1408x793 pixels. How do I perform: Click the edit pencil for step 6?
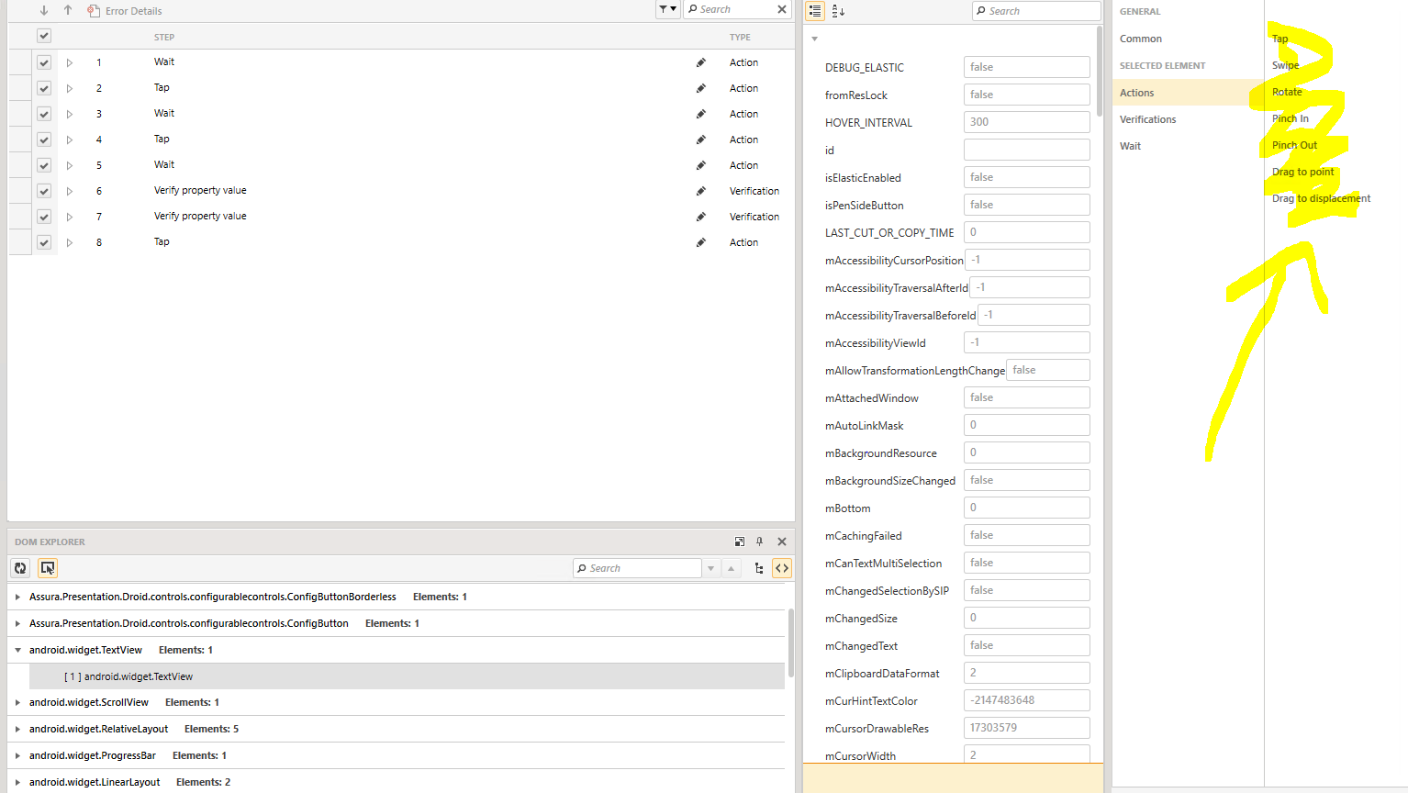pyautogui.click(x=701, y=191)
